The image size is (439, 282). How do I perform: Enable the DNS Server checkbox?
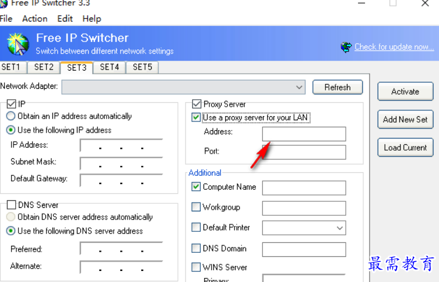coord(11,204)
